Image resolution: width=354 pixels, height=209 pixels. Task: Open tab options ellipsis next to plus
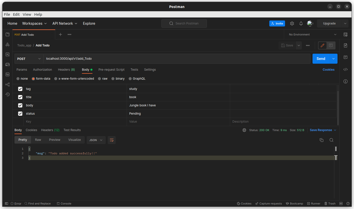point(69,34)
